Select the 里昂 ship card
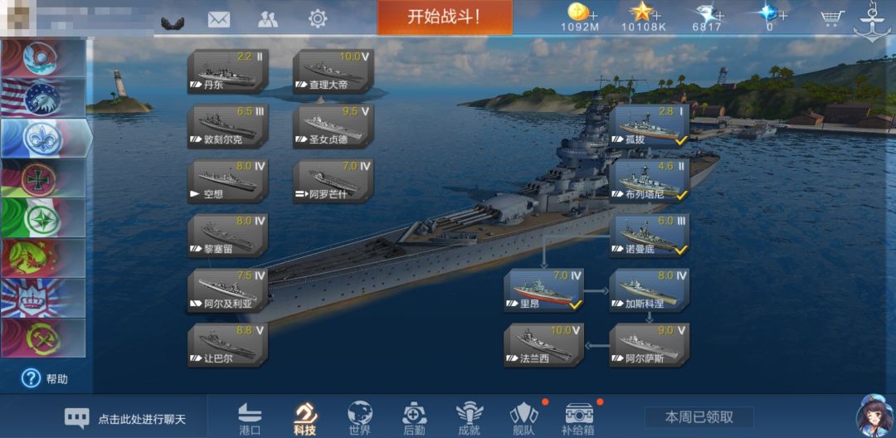Screen dimensions: 896x438 (x=543, y=290)
